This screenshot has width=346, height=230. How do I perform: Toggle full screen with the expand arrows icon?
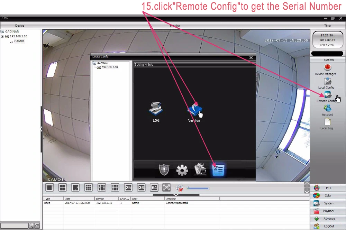166,188
